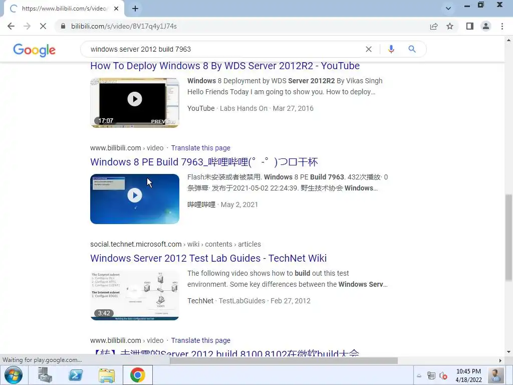The height and width of the screenshot is (385, 513).
Task: Click the scroll down arrow
Action: 508,352
